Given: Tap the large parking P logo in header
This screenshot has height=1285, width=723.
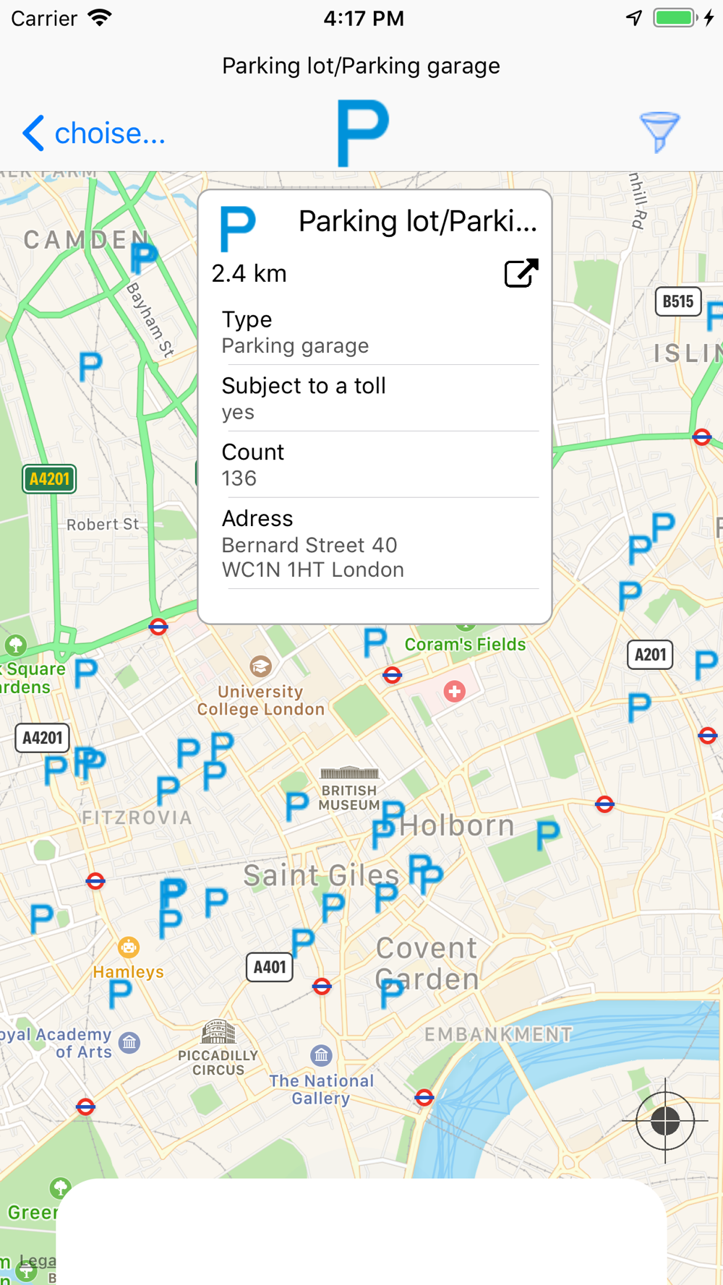Looking at the screenshot, I should click(x=363, y=133).
